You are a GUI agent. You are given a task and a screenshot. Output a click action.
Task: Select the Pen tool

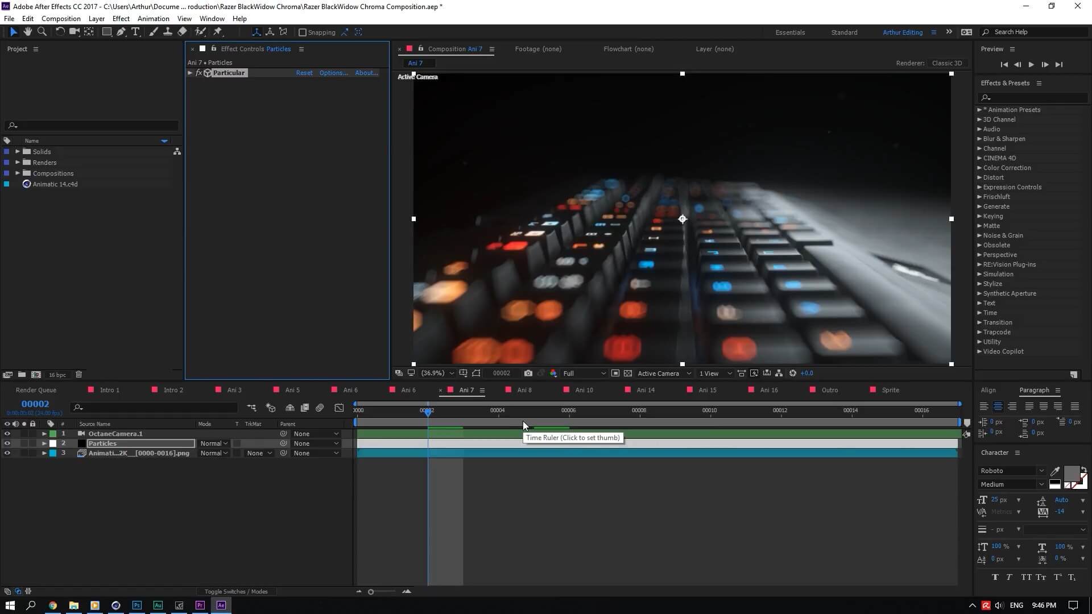click(121, 32)
